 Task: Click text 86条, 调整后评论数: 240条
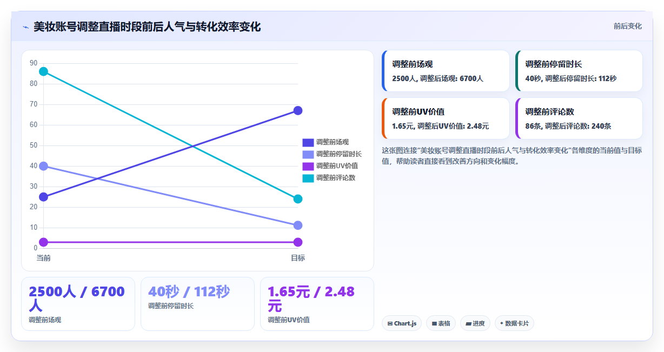(568, 126)
